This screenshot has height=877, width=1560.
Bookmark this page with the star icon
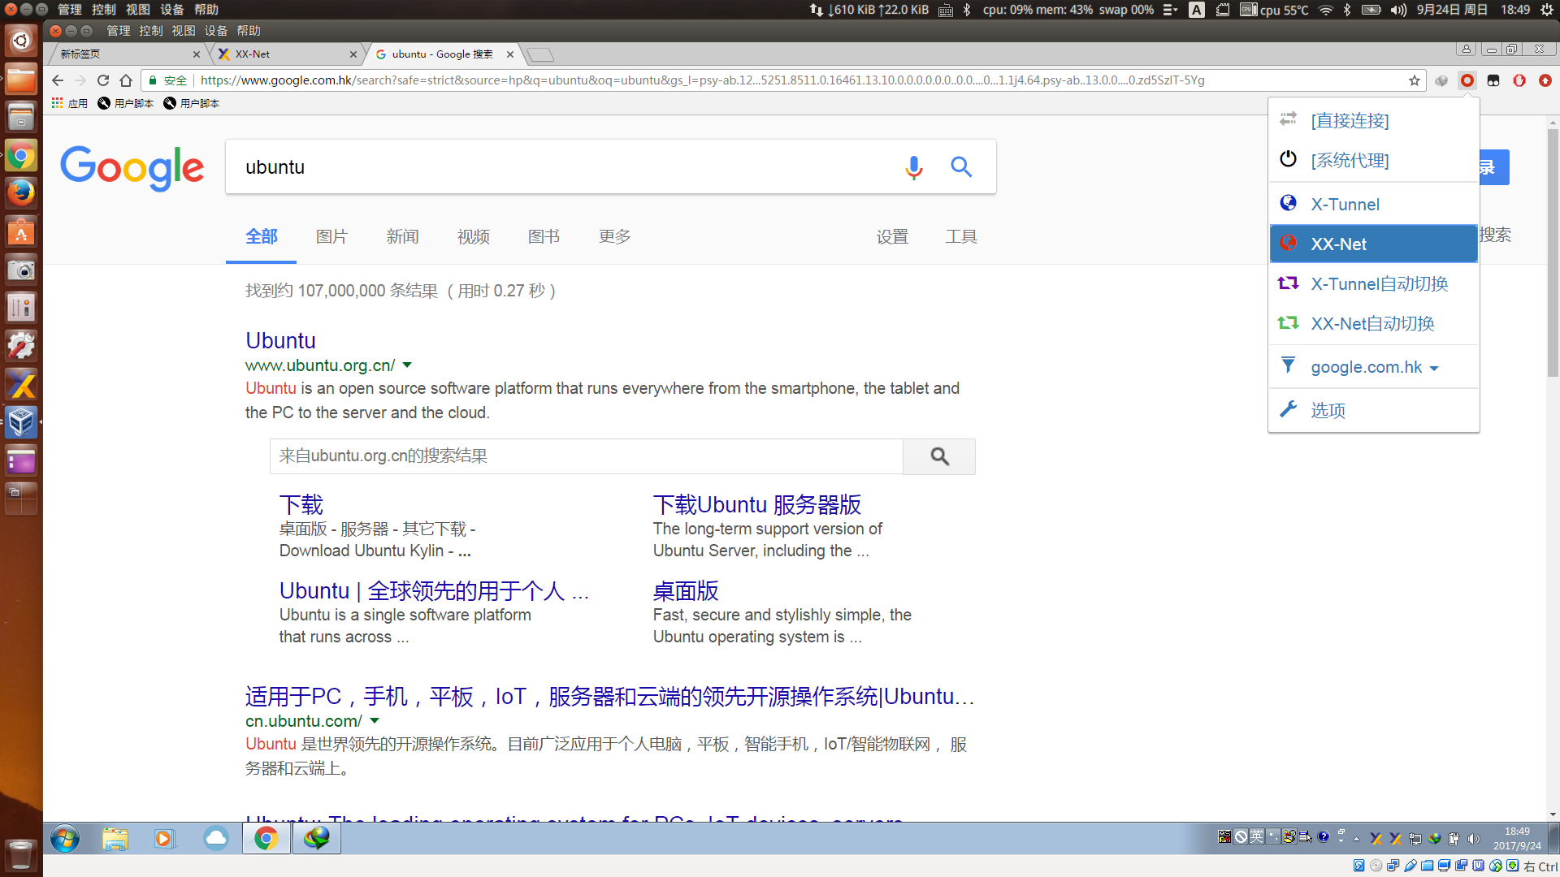point(1415,80)
